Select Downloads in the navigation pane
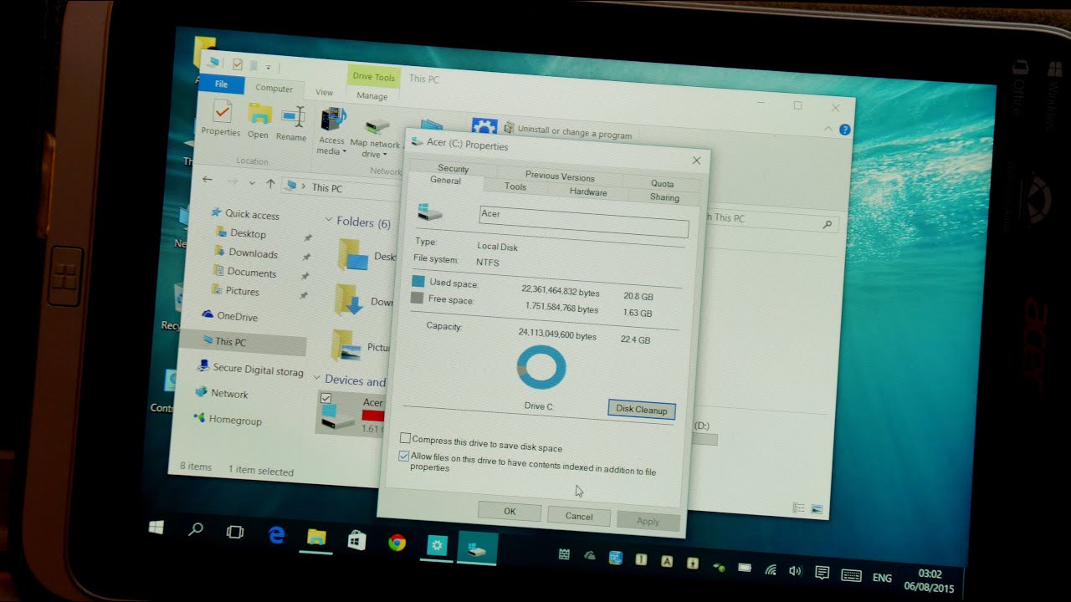Image resolution: width=1071 pixels, height=602 pixels. (x=253, y=253)
